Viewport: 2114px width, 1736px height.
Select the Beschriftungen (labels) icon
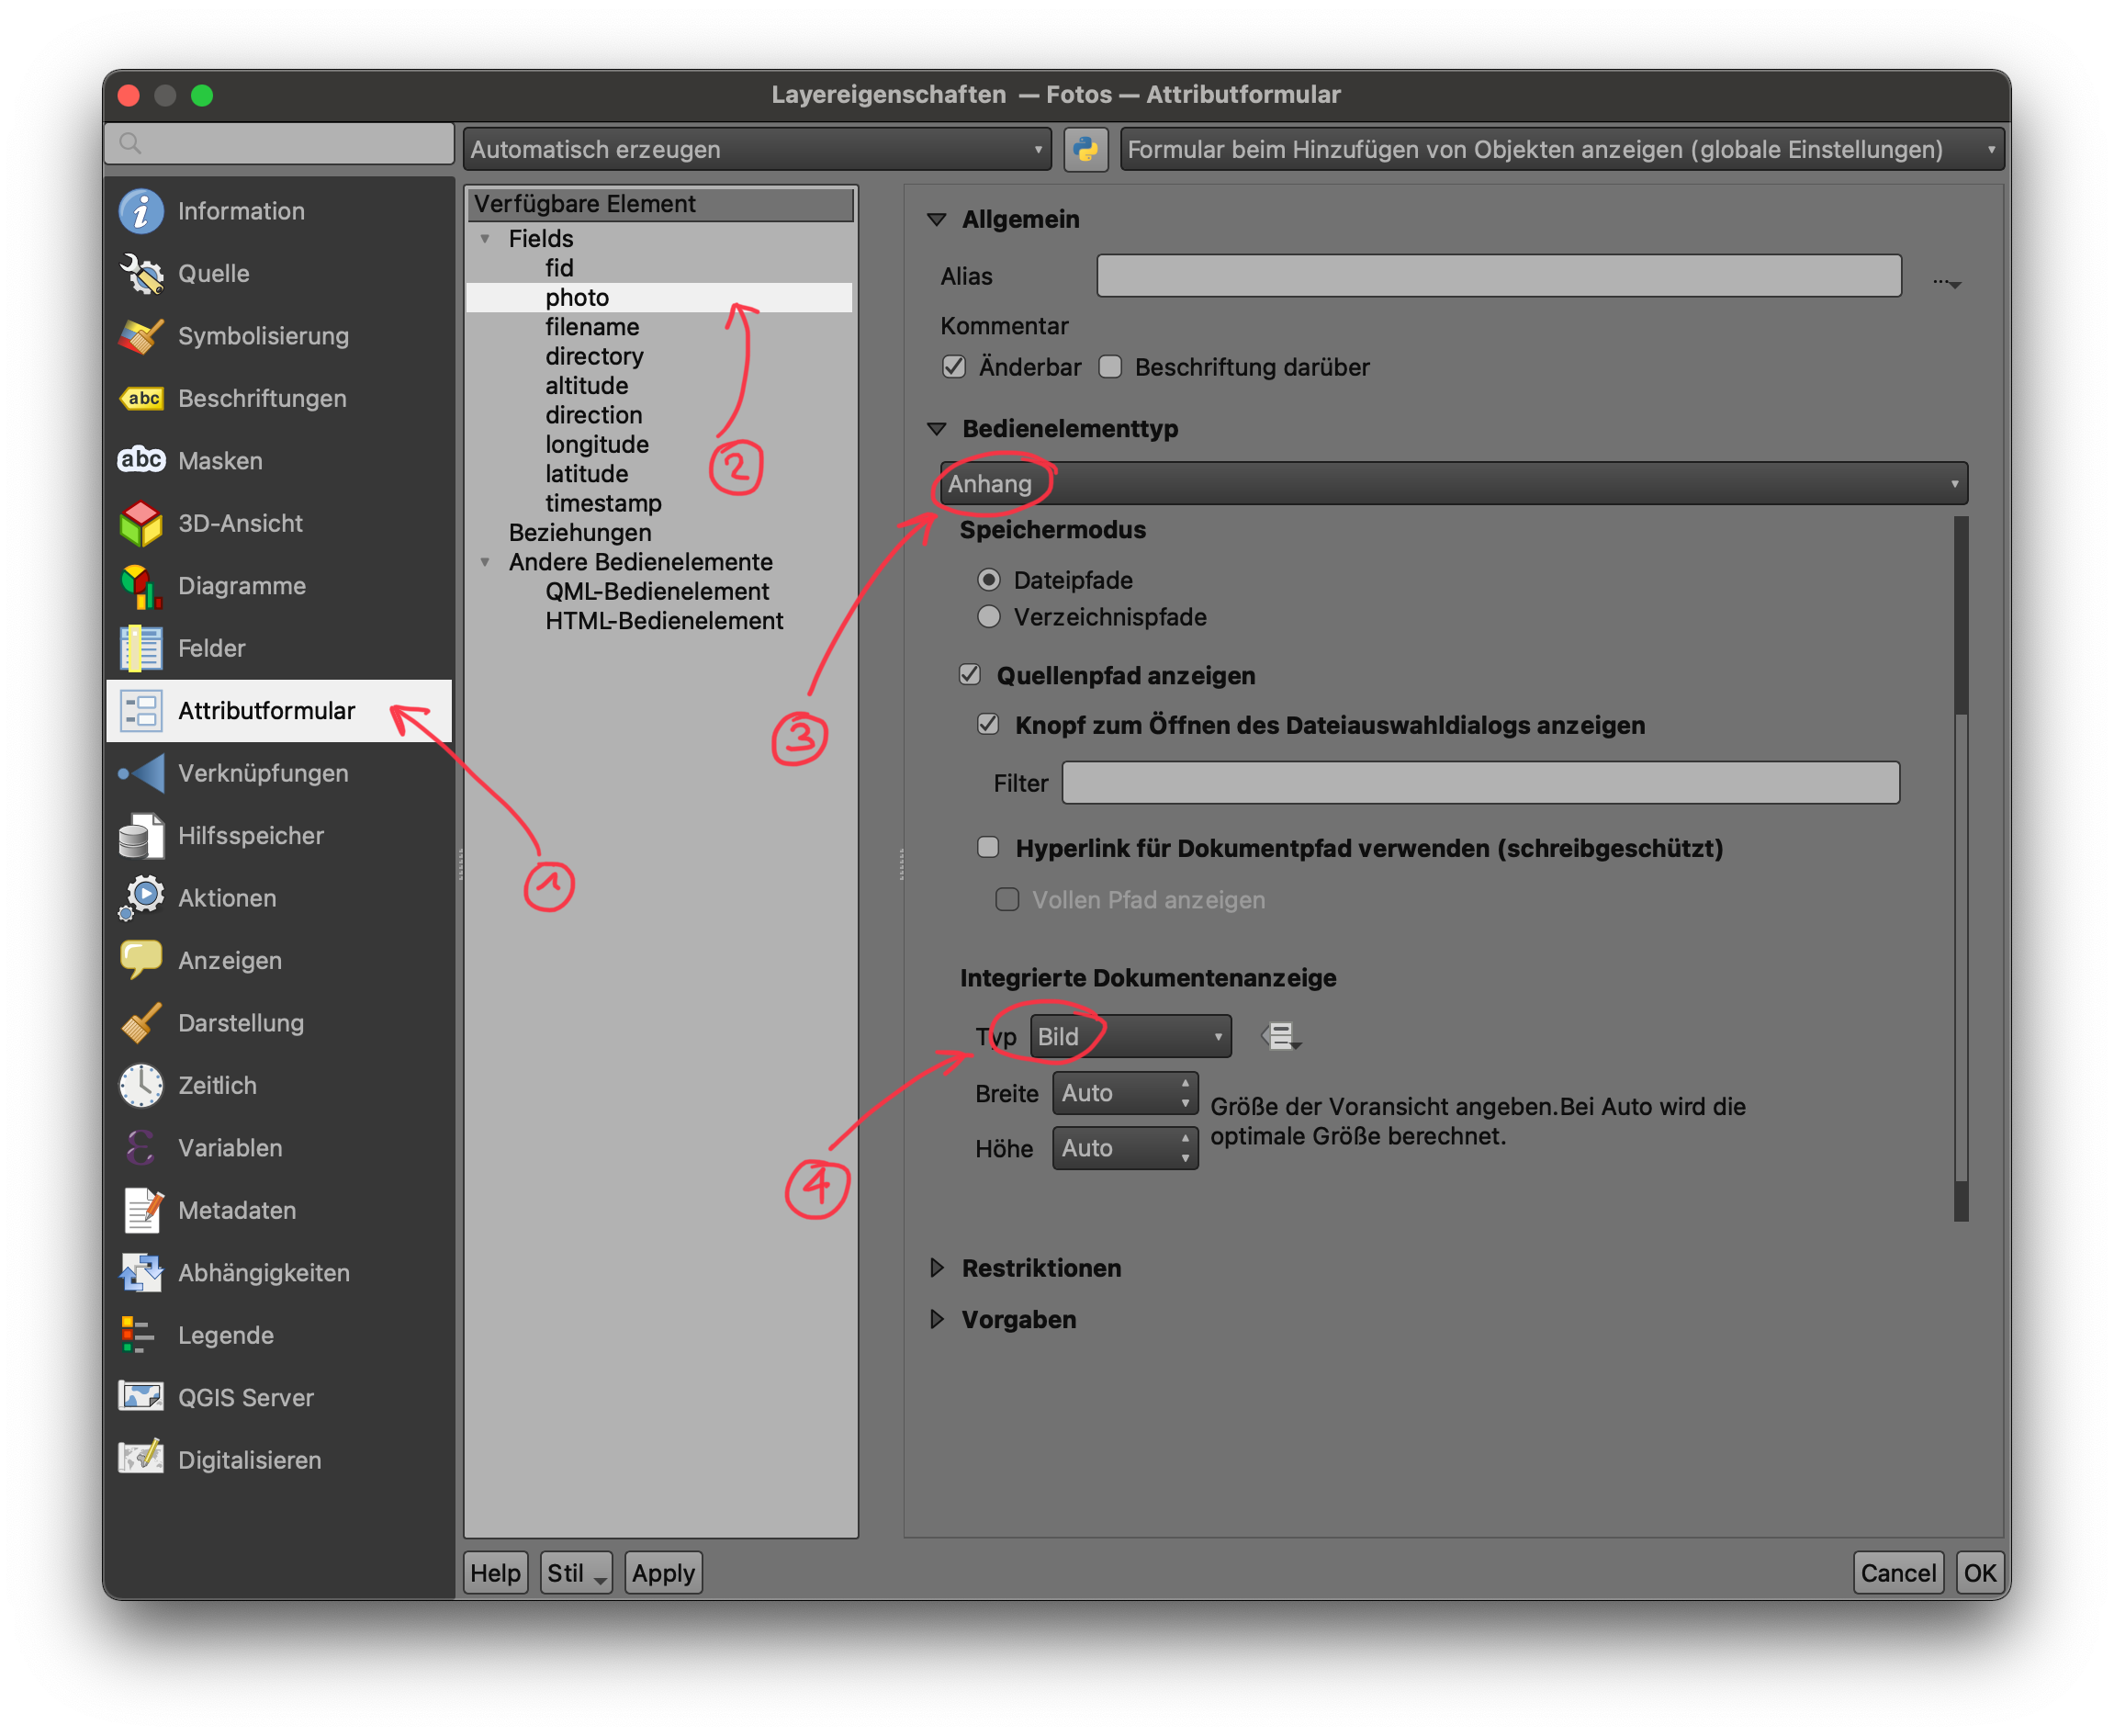coord(141,398)
